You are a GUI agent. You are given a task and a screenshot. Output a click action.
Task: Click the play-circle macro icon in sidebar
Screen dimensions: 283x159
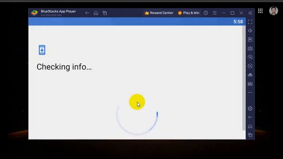point(250,57)
